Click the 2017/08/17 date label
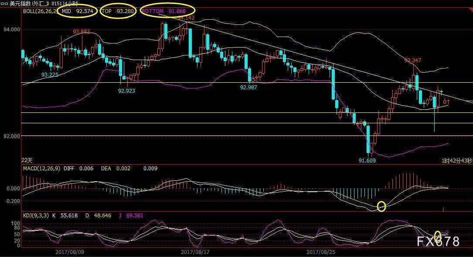 point(195,252)
